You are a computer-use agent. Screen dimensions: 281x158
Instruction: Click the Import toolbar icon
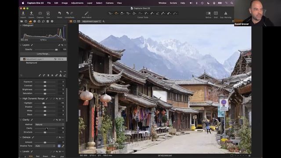(x=23, y=13)
